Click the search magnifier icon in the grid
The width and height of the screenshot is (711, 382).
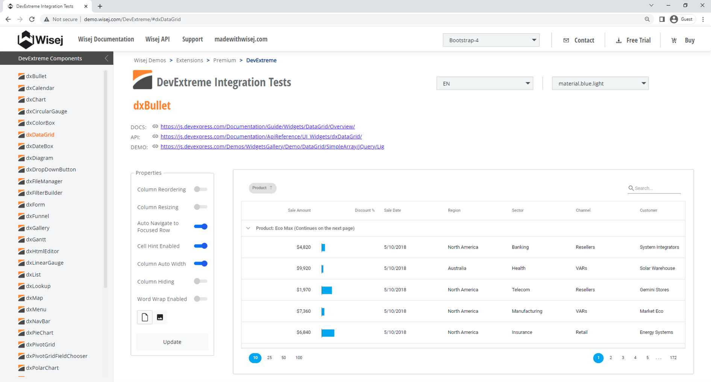631,188
